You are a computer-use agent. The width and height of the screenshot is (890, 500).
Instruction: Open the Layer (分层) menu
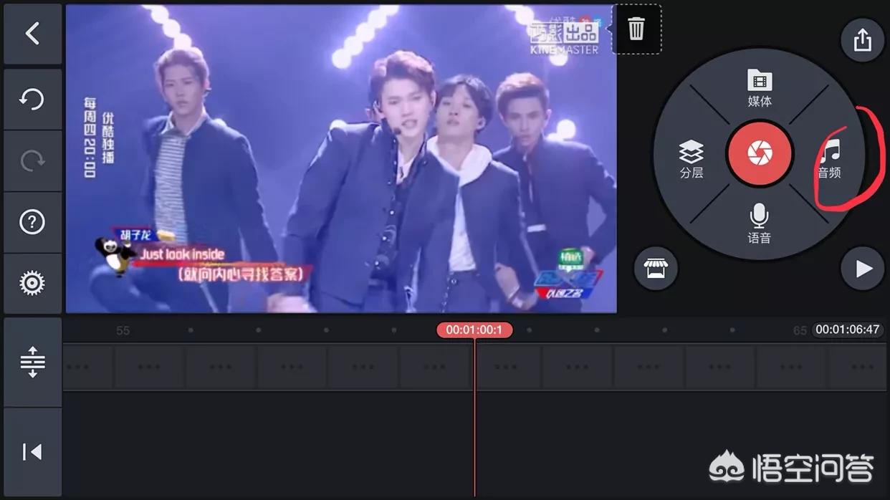(692, 159)
